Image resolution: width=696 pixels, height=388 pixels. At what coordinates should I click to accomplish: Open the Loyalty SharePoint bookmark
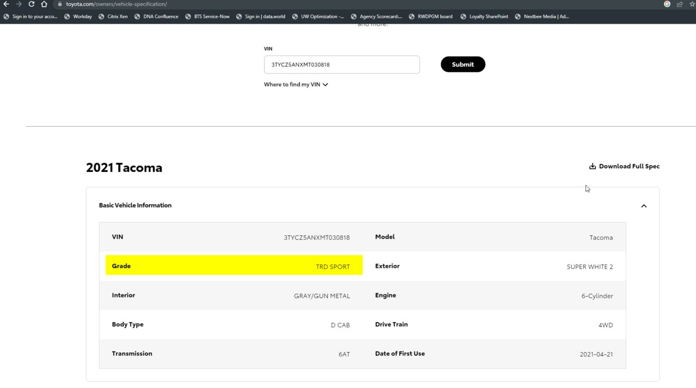coord(484,16)
